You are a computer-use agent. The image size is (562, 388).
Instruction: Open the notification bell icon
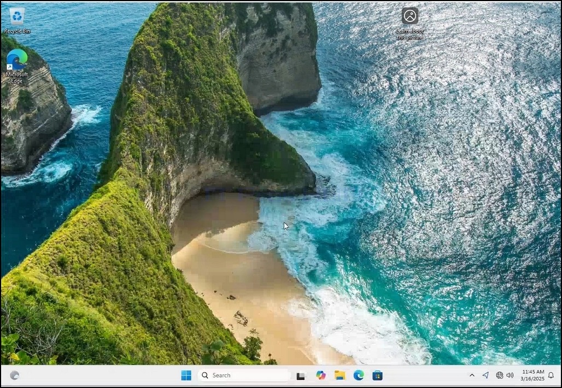click(x=551, y=375)
